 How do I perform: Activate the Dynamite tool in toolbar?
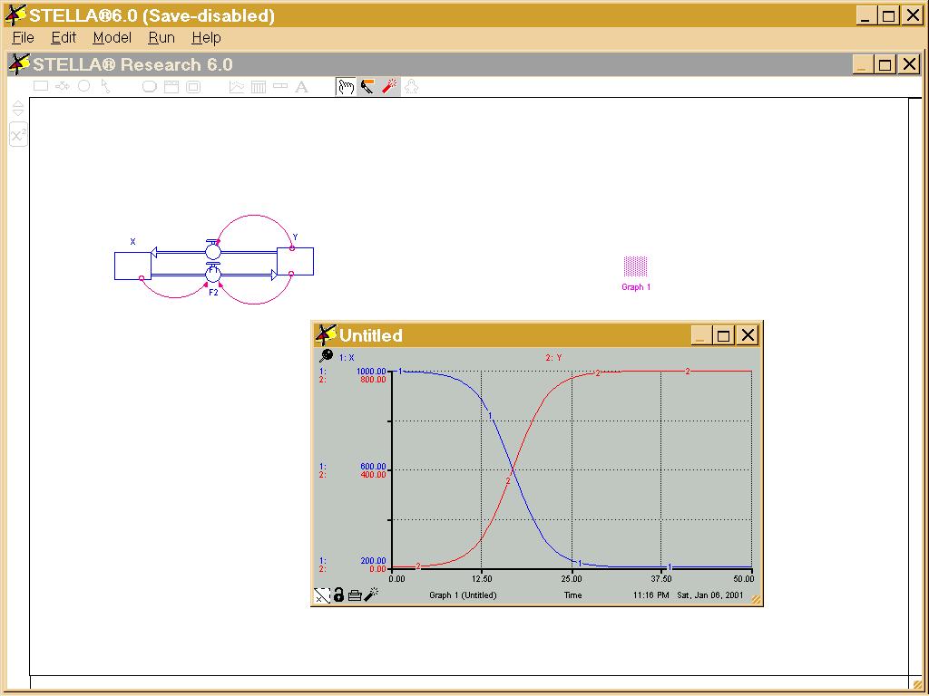pyautogui.click(x=389, y=86)
